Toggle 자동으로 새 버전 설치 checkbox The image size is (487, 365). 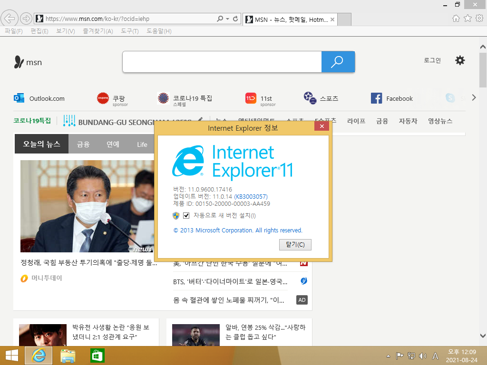tap(186, 215)
